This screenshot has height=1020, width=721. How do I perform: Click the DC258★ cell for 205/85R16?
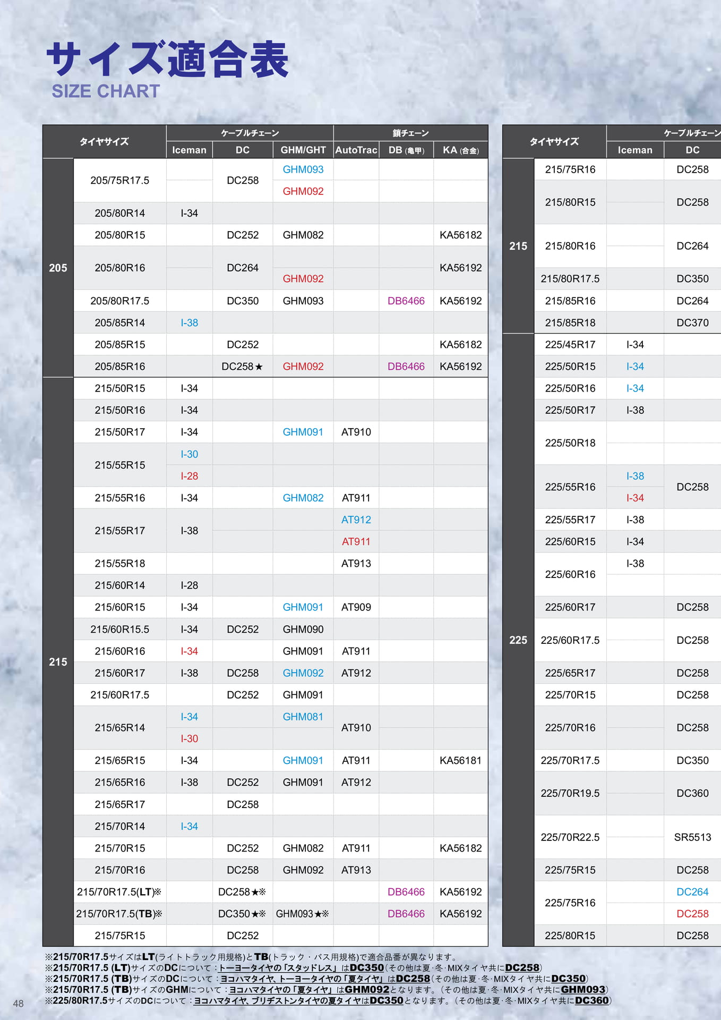pyautogui.click(x=242, y=367)
